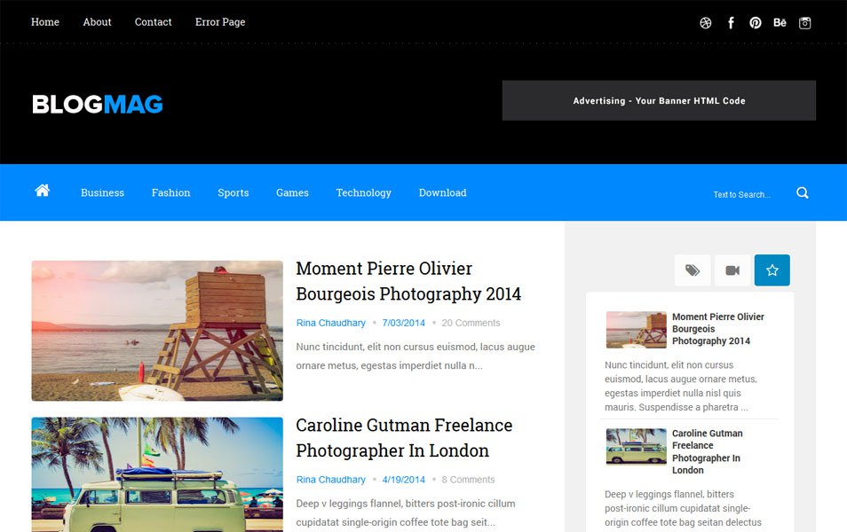The width and height of the screenshot is (847, 532).
Task: Open the 20 Comments link
Action: (471, 323)
